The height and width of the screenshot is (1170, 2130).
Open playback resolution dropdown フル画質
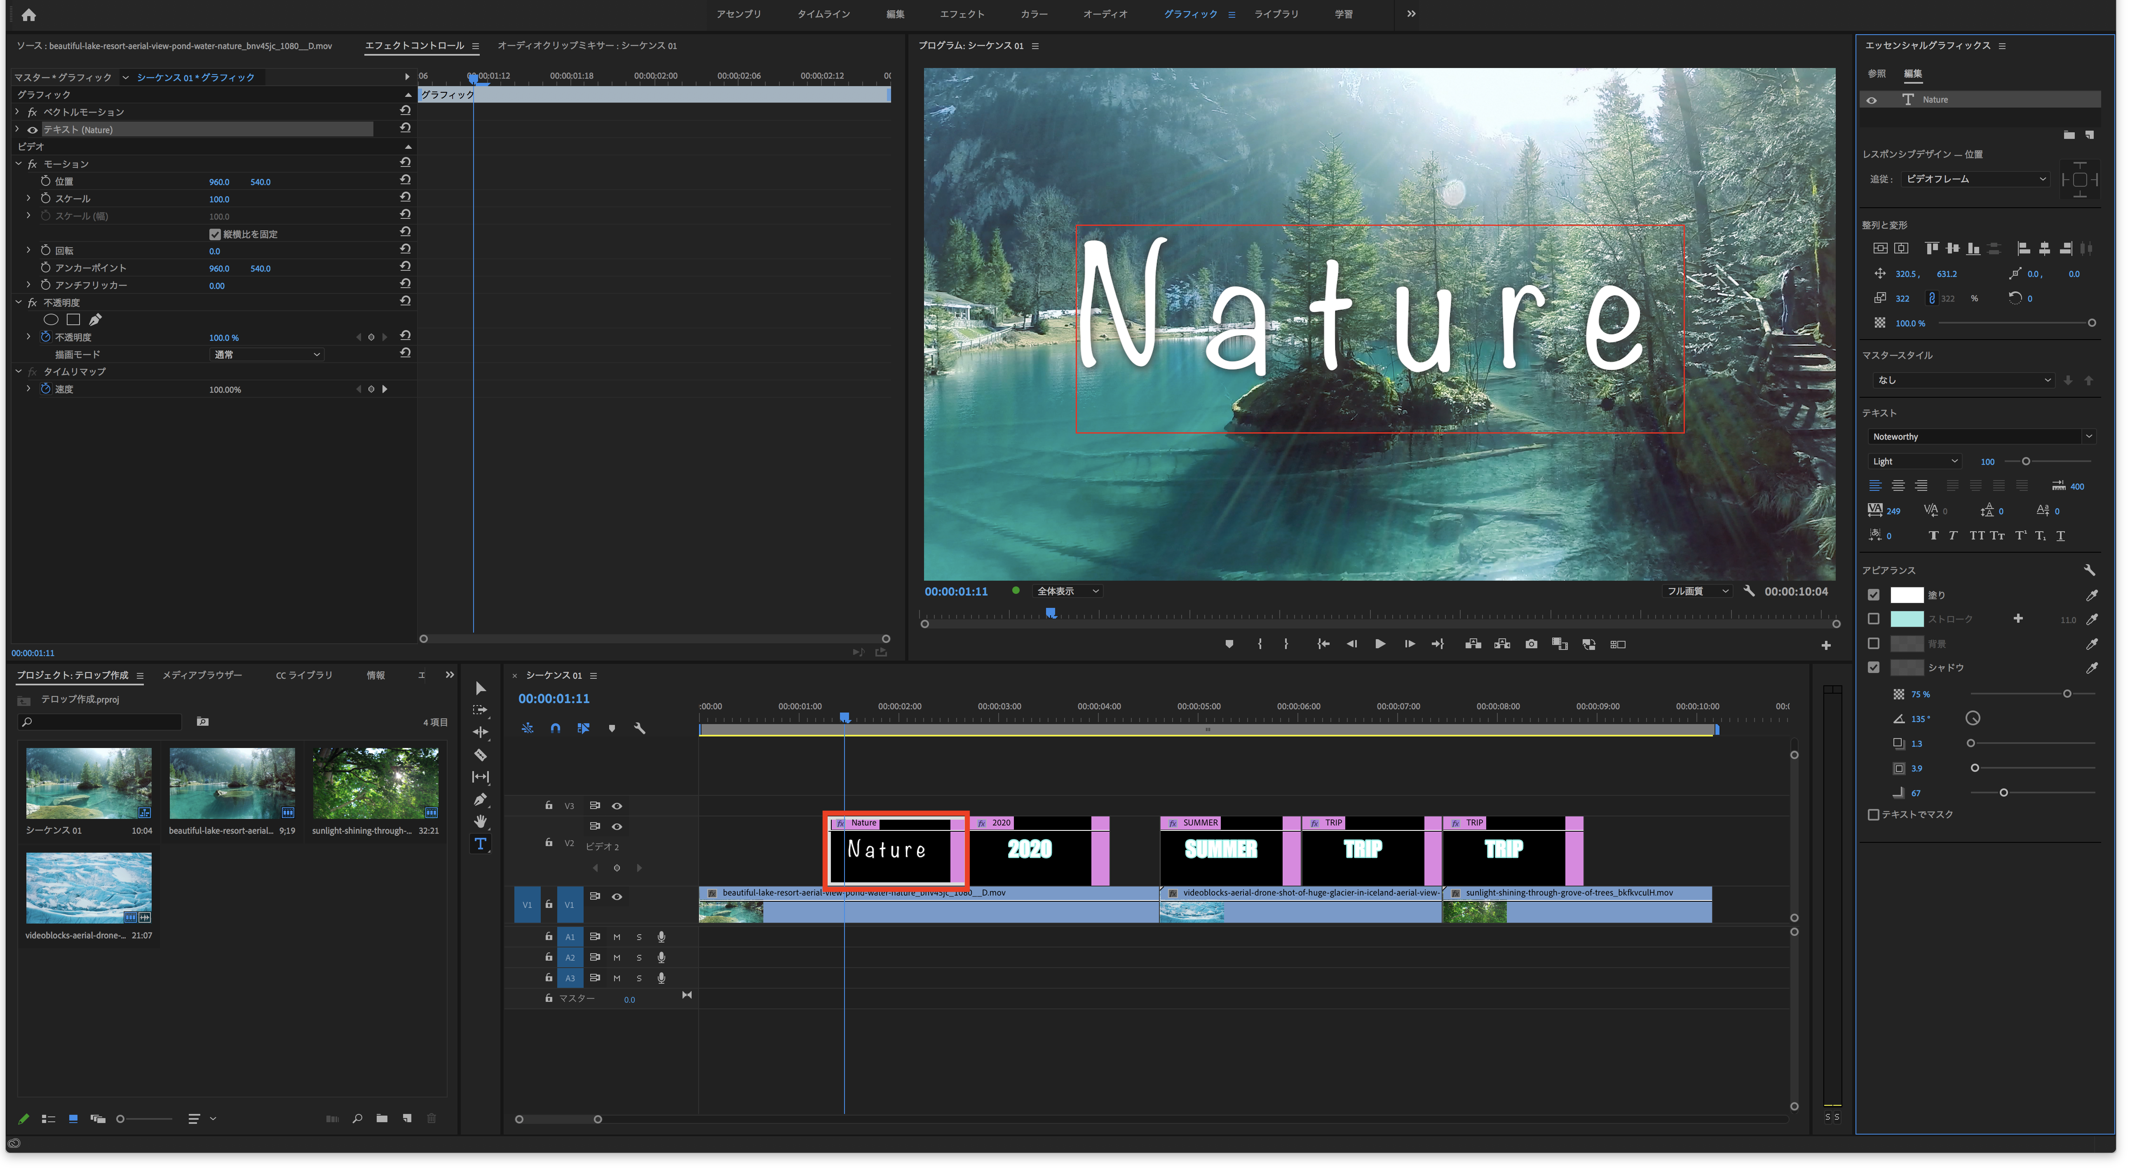1698,591
